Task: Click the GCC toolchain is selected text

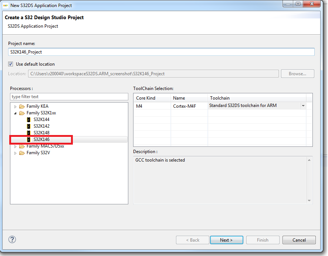Action: pos(160,160)
